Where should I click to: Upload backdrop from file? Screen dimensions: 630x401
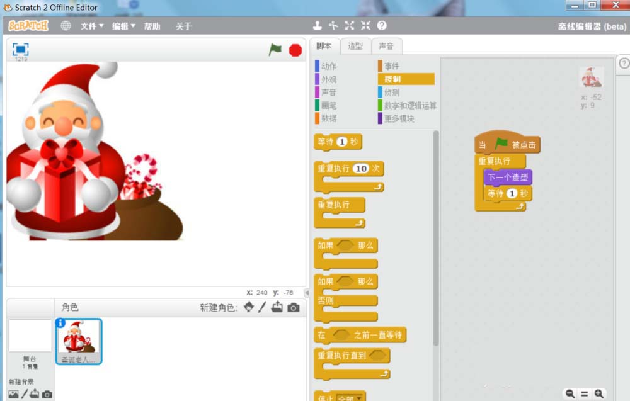point(35,394)
